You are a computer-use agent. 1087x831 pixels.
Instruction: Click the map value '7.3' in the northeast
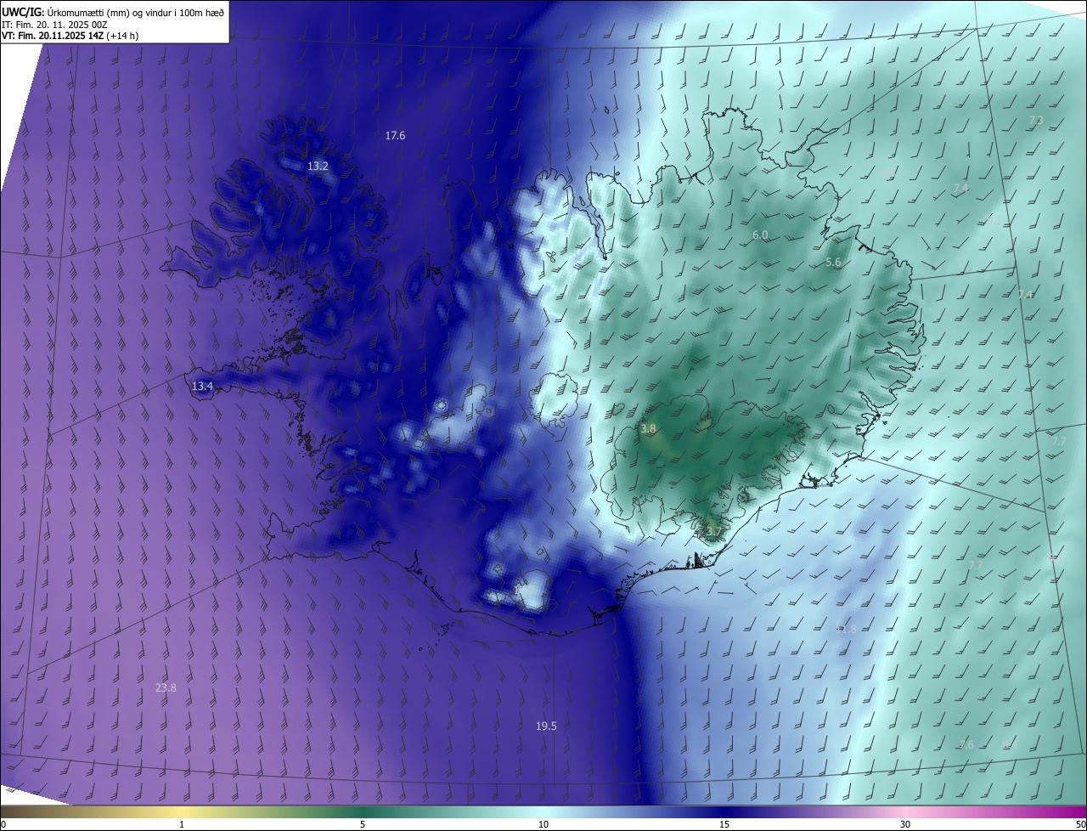click(1035, 121)
